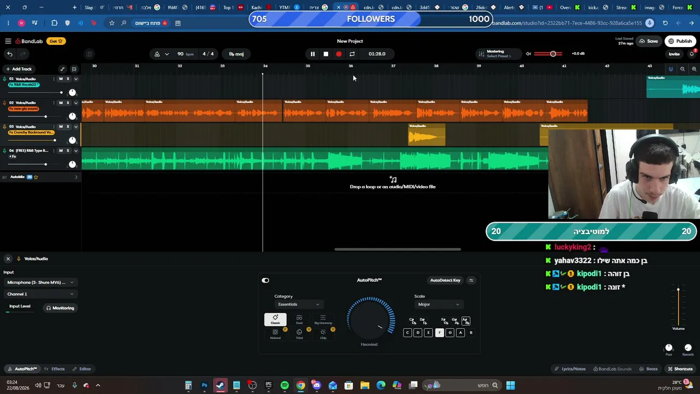Zoom out the timeline
700x394 pixels.
682,69
